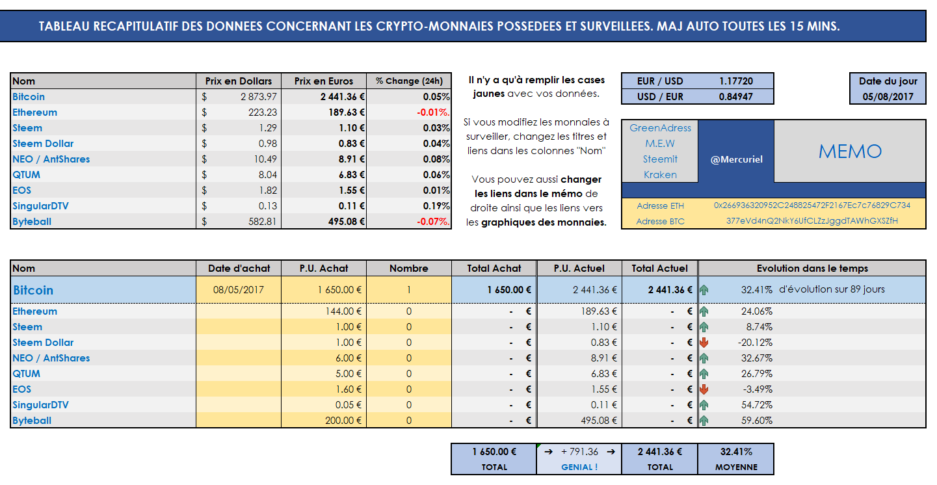Open the Steem link in the price table
937x485 pixels.
[27, 128]
